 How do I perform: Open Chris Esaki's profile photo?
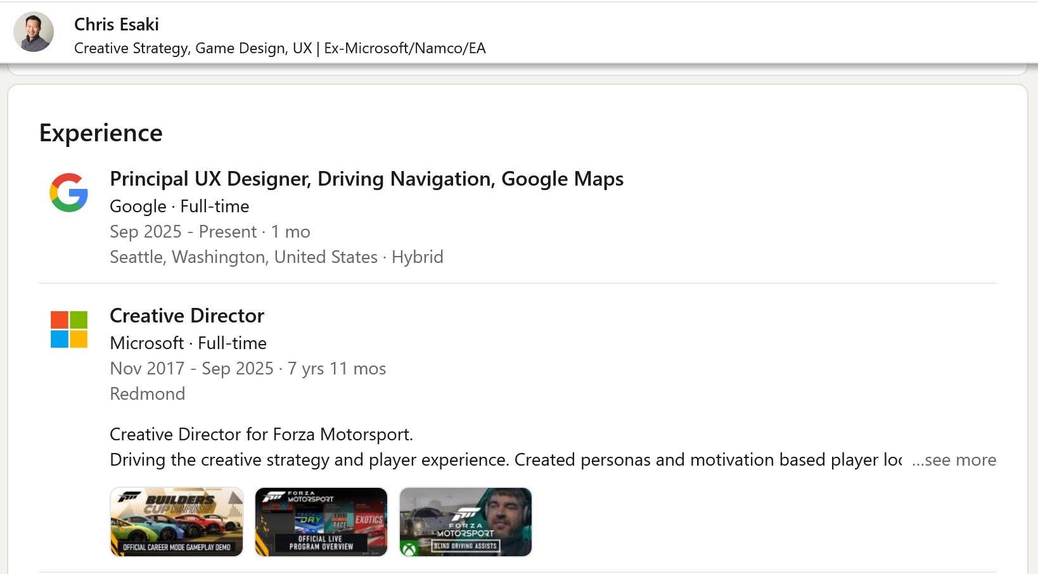pos(34,32)
